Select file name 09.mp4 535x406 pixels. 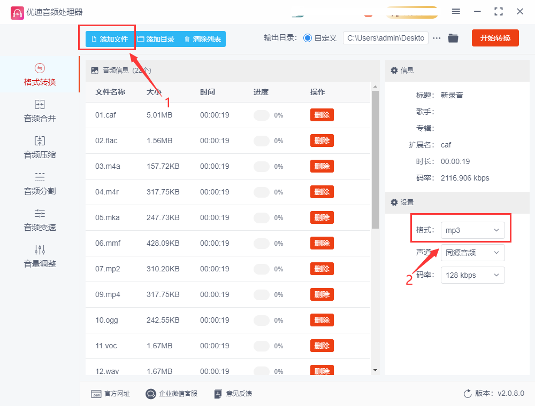[x=108, y=295]
